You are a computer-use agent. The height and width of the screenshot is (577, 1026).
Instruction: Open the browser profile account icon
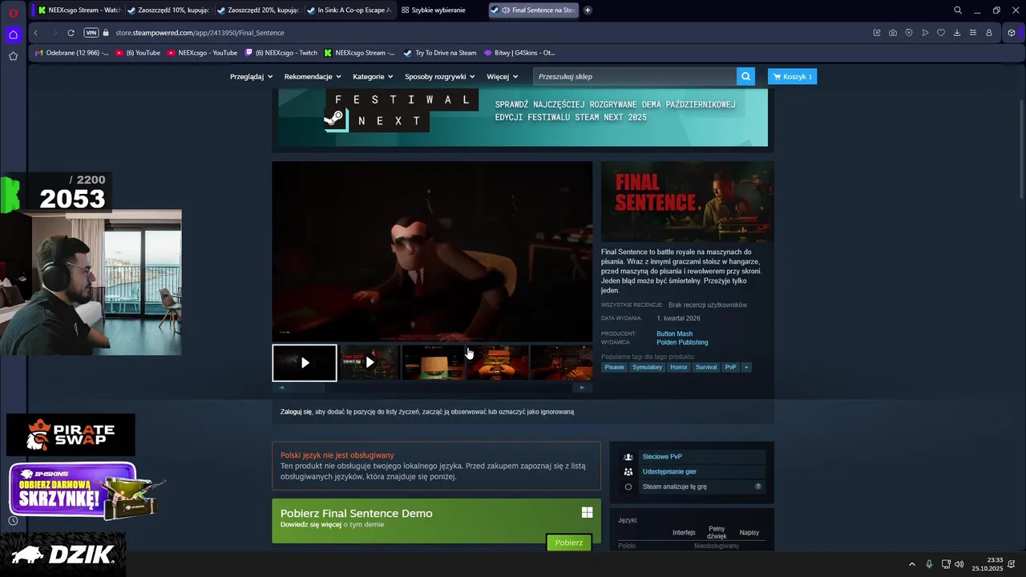(x=989, y=33)
